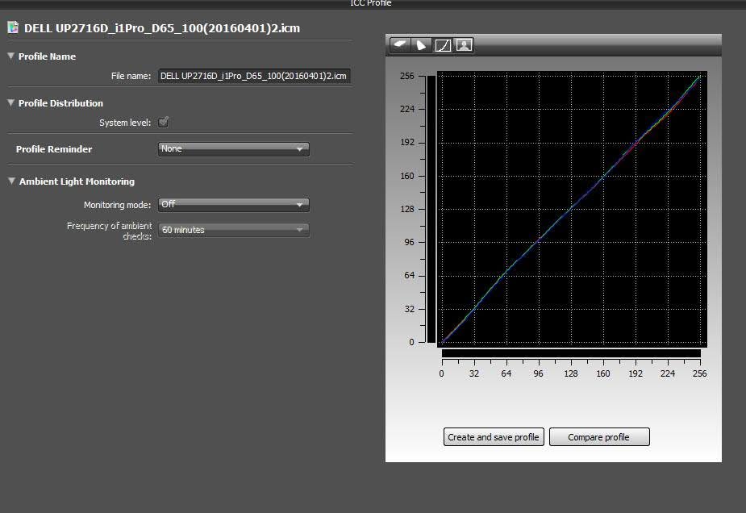Click the horizontal black bar under the graph
The image size is (746, 513).
point(571,353)
